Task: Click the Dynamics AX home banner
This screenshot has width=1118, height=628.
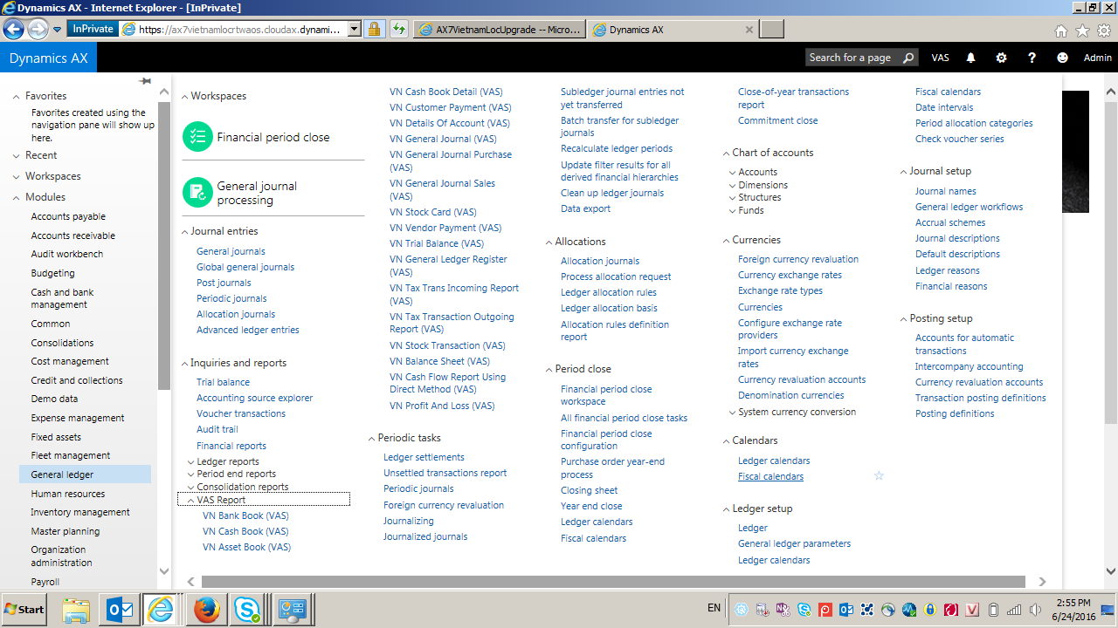Action: pos(48,58)
